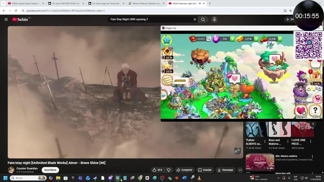Open options menu for 'Reze and Makima' video
324x182 pixels.
coord(288,142)
